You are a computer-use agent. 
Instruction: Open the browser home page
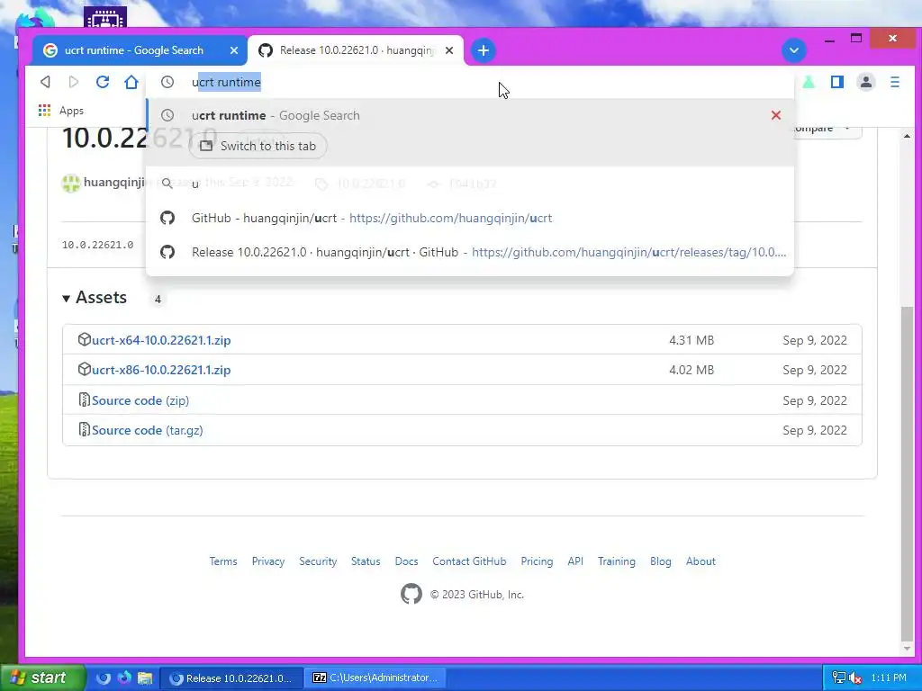[131, 82]
